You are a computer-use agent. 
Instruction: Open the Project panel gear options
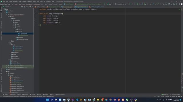click(x=30, y=7)
